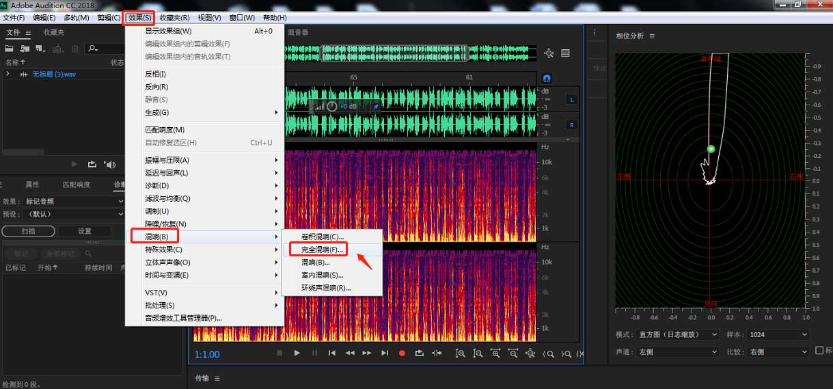Click the HUD volume knob on the waveform

pyautogui.click(x=332, y=107)
